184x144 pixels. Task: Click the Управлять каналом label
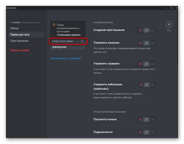[106, 42]
